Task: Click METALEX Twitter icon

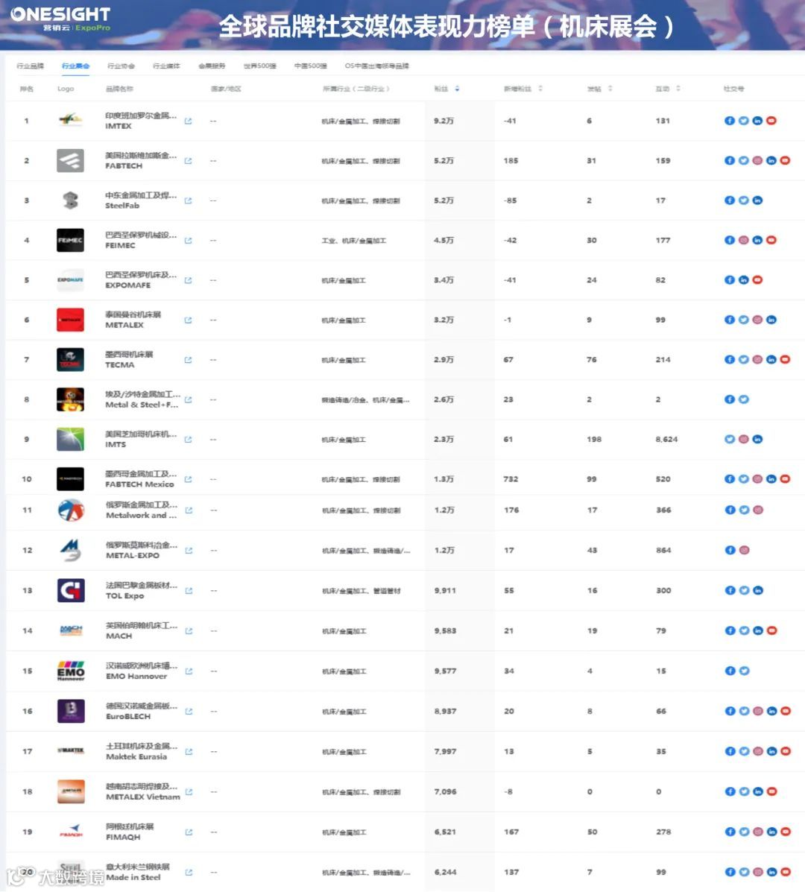Action: click(x=744, y=320)
